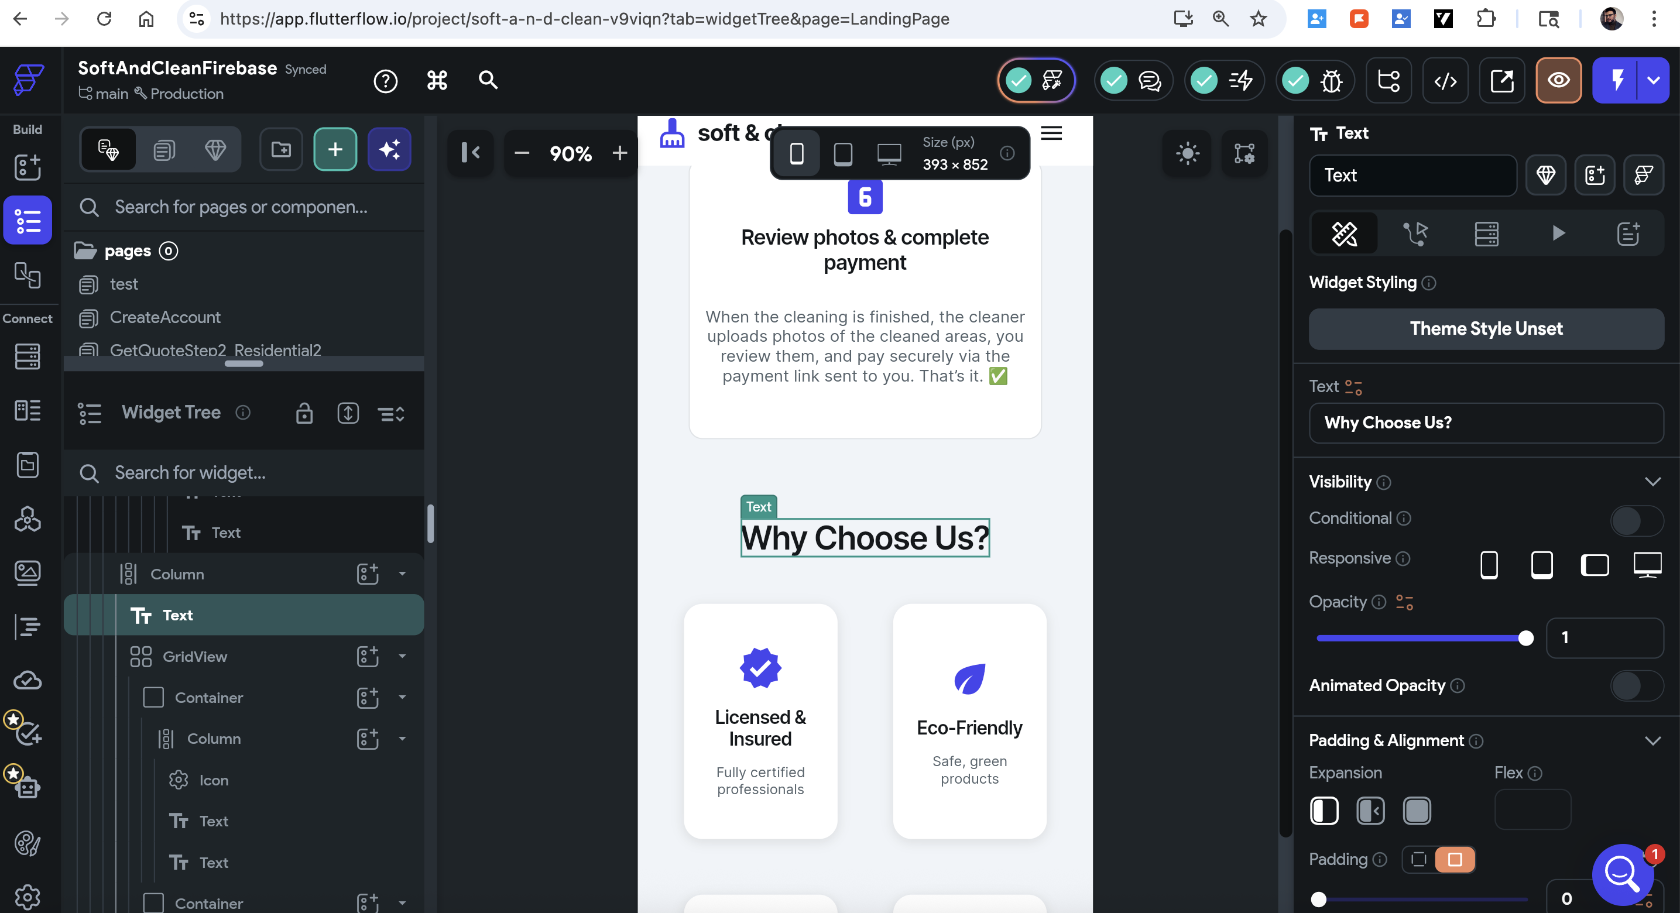Collapse the Visibility section chevron
This screenshot has height=913, width=1680.
pyautogui.click(x=1652, y=482)
